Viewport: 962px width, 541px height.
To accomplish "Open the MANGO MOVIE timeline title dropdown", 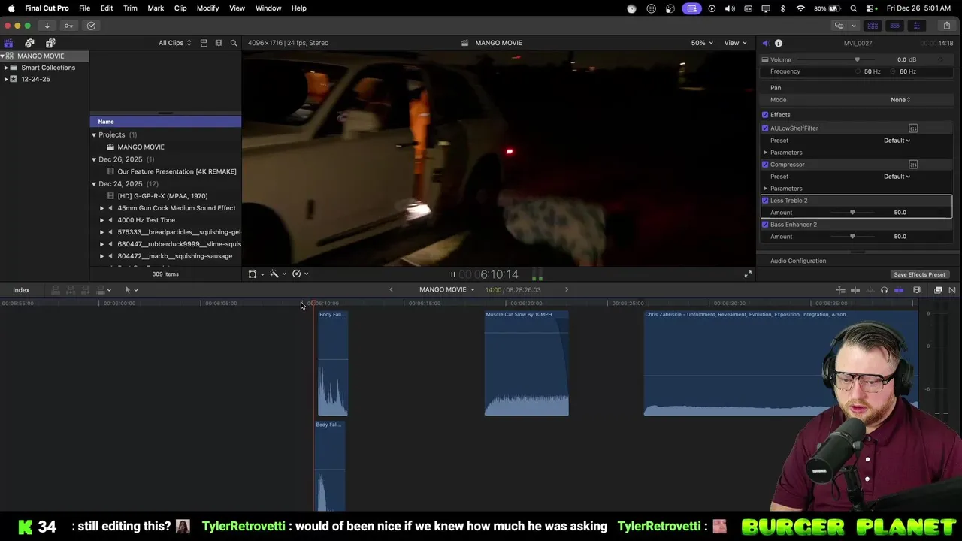I will tap(447, 290).
